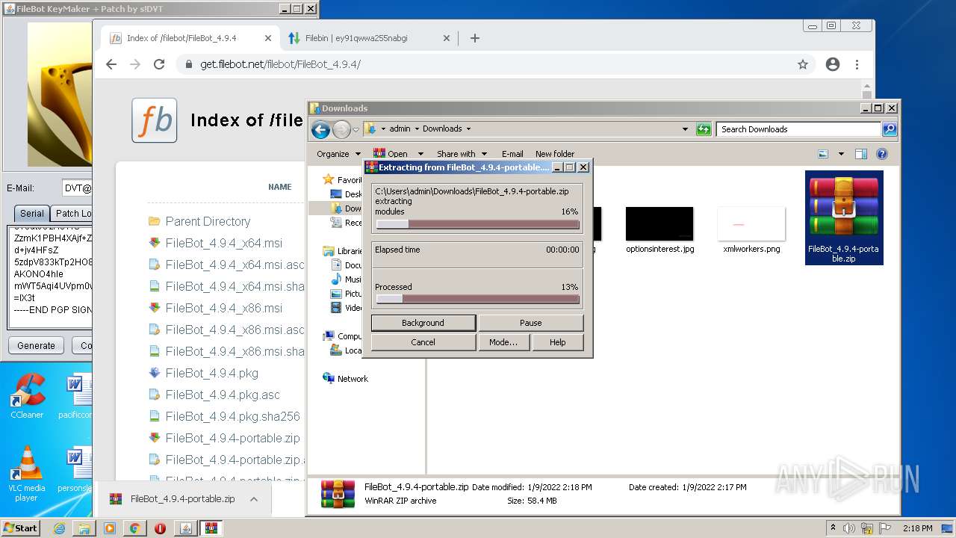The height and width of the screenshot is (538, 956).
Task: Select the Serial tab in KeyMaker
Action: 31,213
